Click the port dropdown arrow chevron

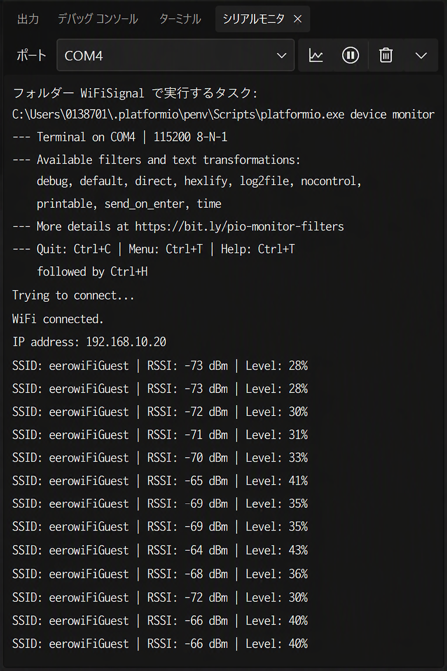281,56
